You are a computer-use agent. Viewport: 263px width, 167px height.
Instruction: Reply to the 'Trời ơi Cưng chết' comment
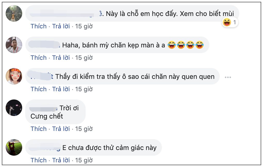point(61,129)
